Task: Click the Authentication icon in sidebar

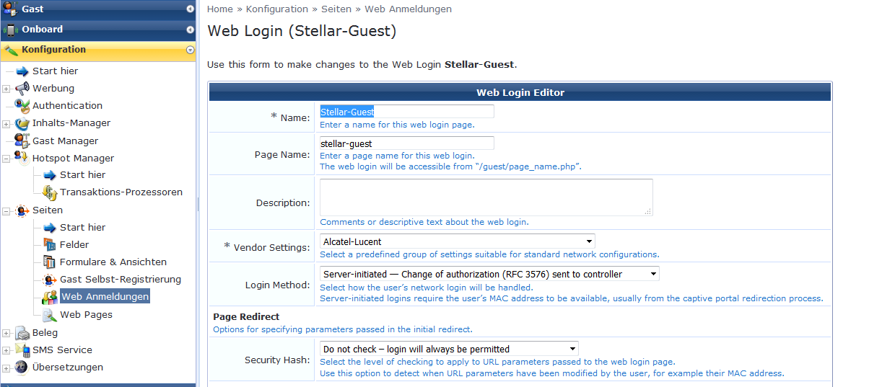Action: point(22,105)
